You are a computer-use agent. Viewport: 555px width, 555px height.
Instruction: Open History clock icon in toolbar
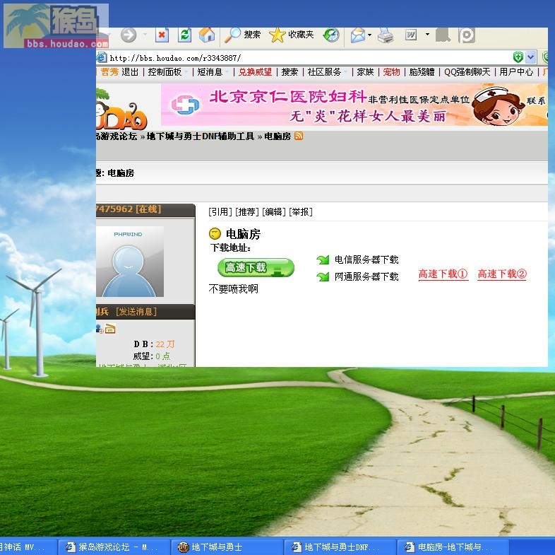click(331, 35)
